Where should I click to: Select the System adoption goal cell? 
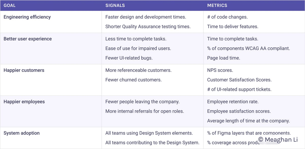pos(51,138)
